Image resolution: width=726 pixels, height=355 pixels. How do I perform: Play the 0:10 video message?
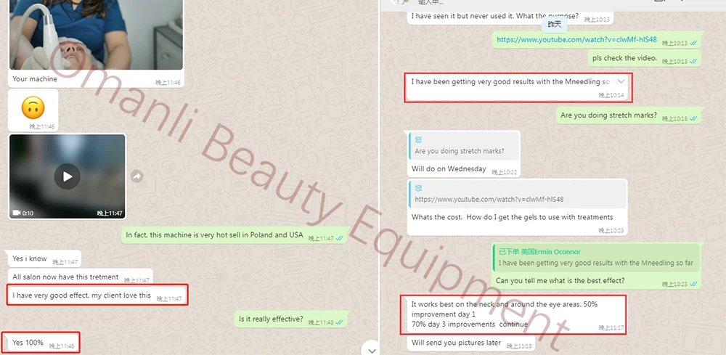pos(67,176)
